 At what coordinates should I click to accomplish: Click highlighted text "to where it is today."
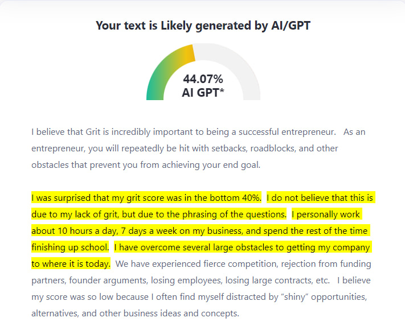(x=71, y=264)
